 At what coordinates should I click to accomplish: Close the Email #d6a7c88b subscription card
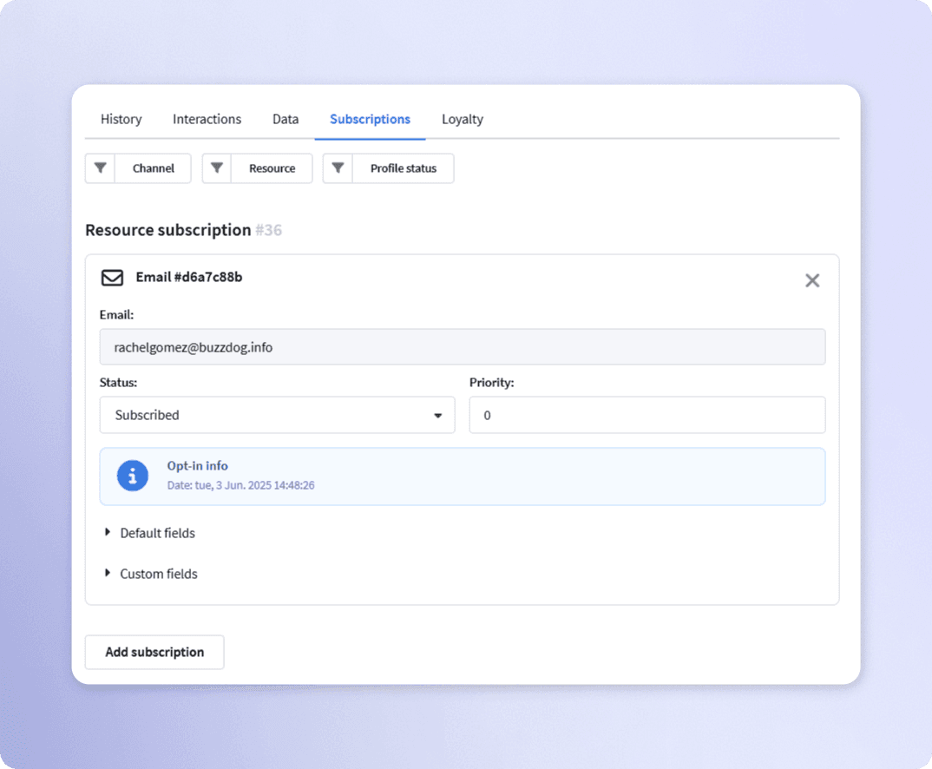[x=812, y=280]
